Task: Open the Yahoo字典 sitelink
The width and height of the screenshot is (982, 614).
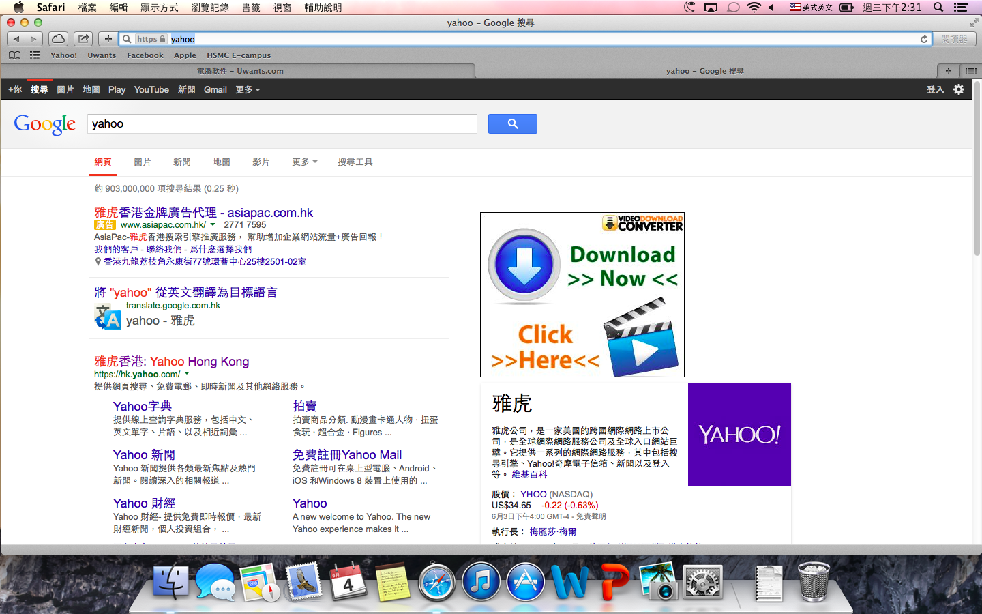Action: 143,406
